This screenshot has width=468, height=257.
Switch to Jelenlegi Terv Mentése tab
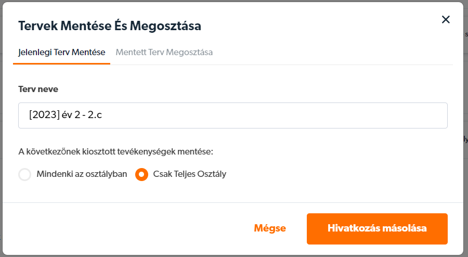point(61,52)
